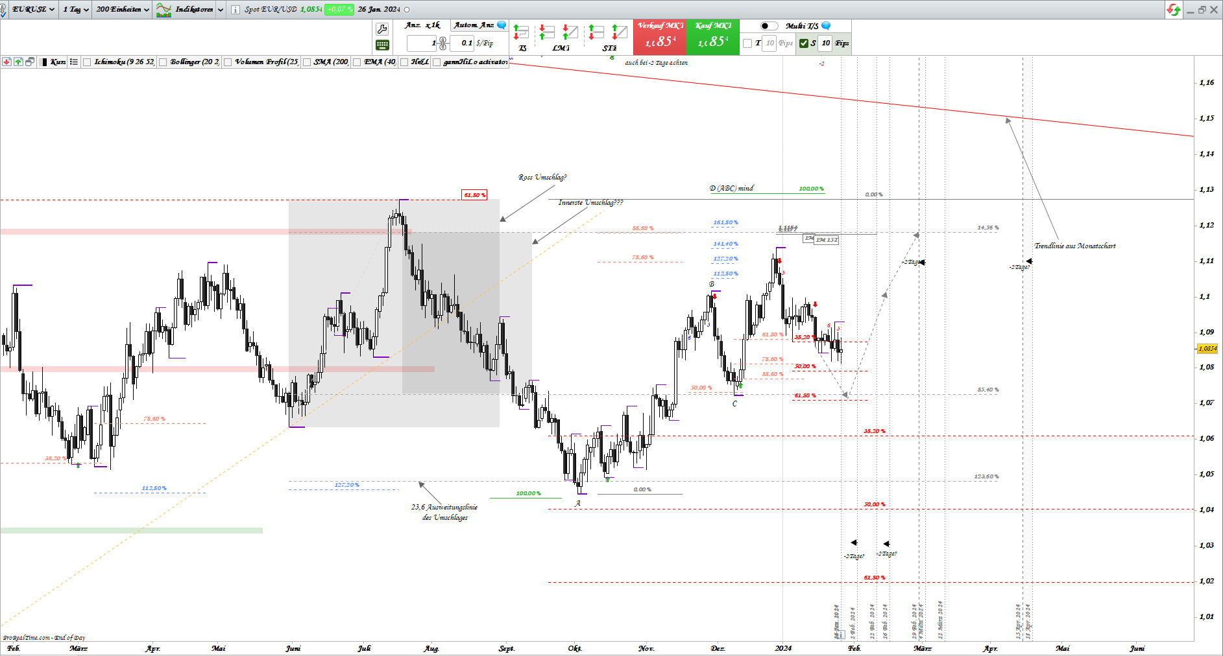Click the Autom. Anz. help bubble icon

point(502,25)
